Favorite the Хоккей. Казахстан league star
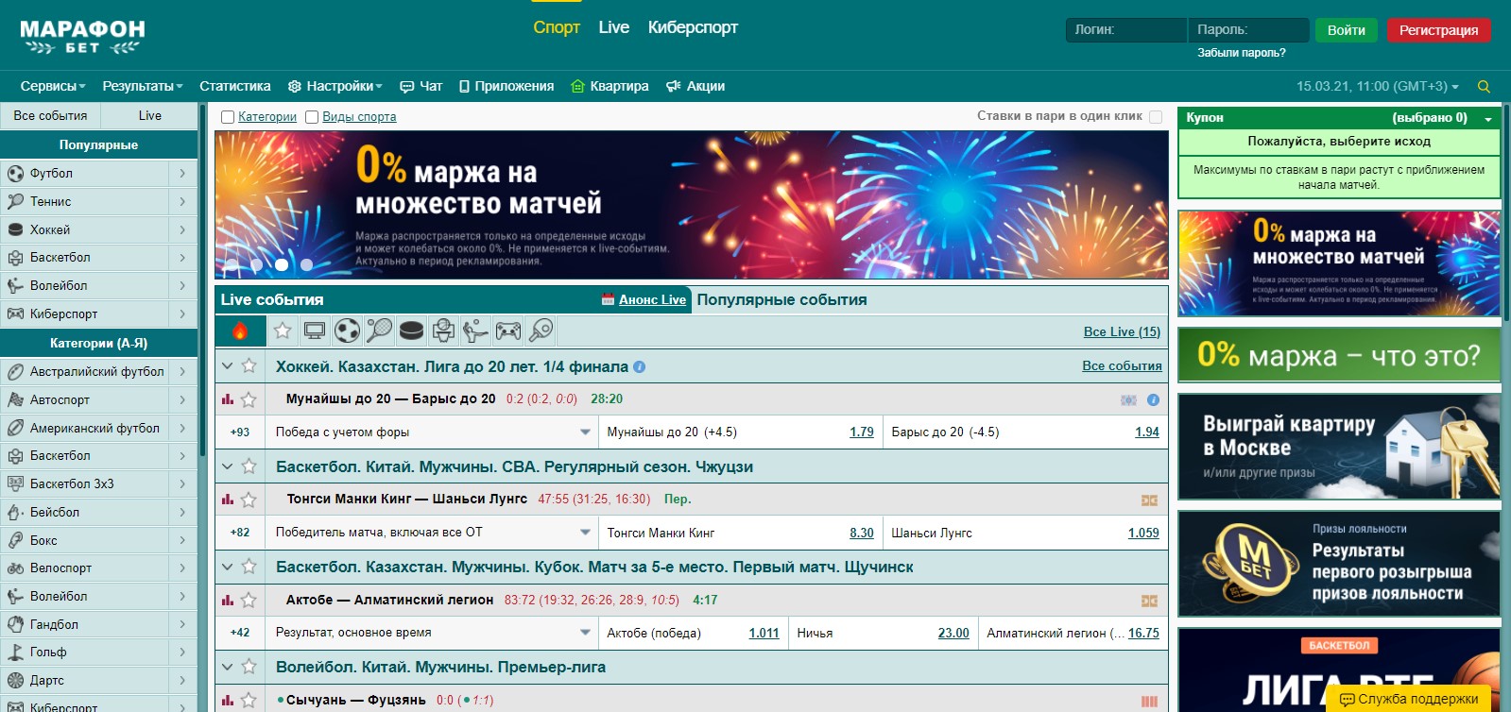The image size is (1511, 712). (249, 366)
